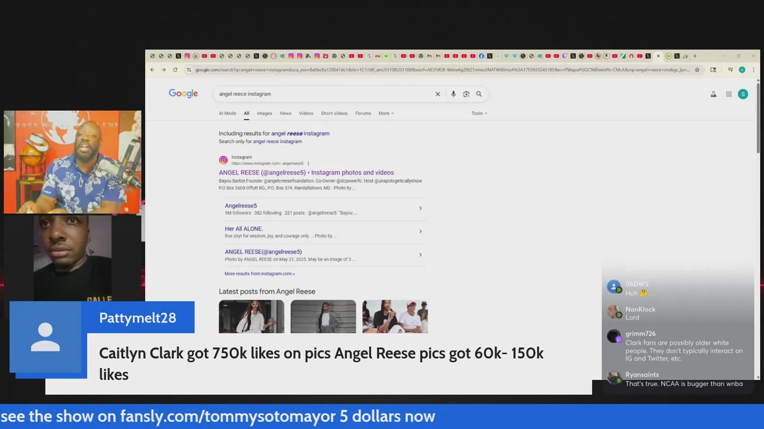764x429 pixels.
Task: Switch to the News tab
Action: point(285,113)
